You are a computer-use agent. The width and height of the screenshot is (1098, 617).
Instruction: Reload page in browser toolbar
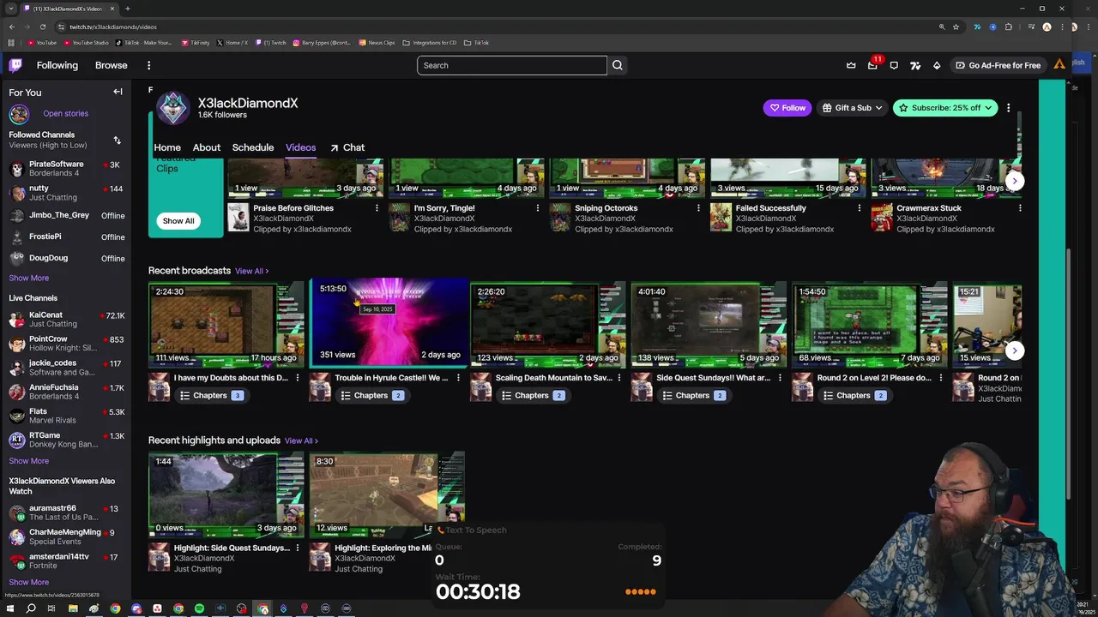coord(42,27)
